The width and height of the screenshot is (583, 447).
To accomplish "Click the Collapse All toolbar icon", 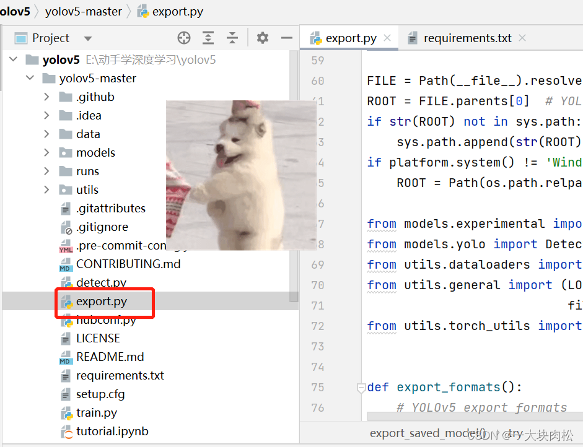I will [232, 38].
